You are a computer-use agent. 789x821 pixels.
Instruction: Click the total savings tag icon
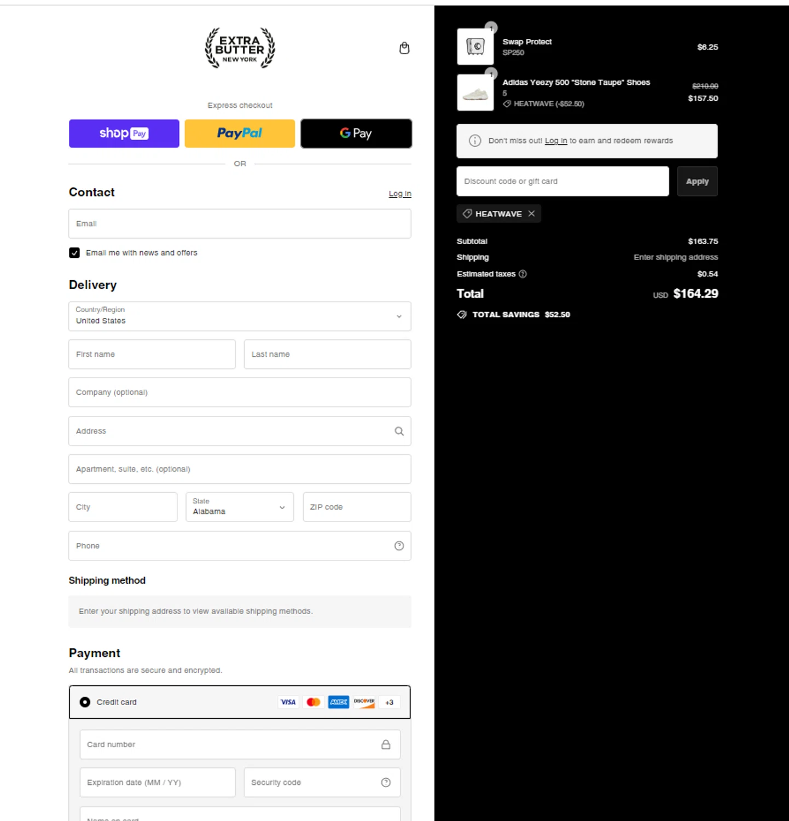[x=462, y=315]
